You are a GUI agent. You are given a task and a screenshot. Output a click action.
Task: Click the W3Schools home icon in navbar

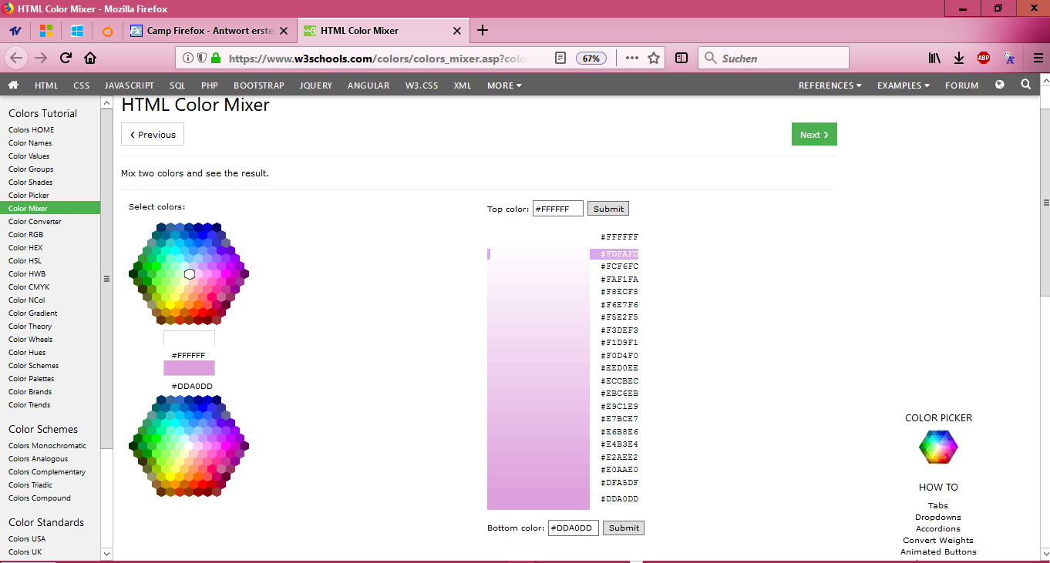[13, 85]
